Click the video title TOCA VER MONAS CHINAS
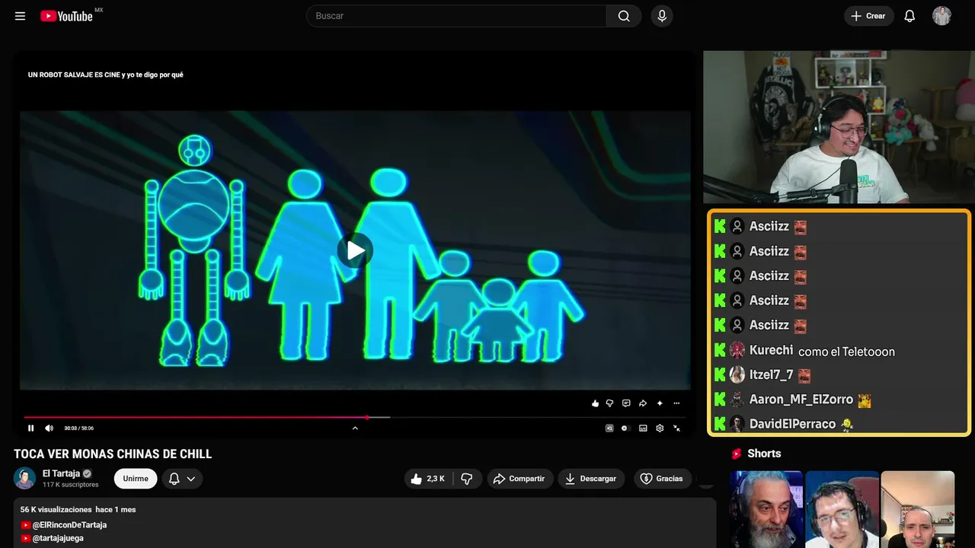Image resolution: width=975 pixels, height=548 pixels. click(113, 454)
